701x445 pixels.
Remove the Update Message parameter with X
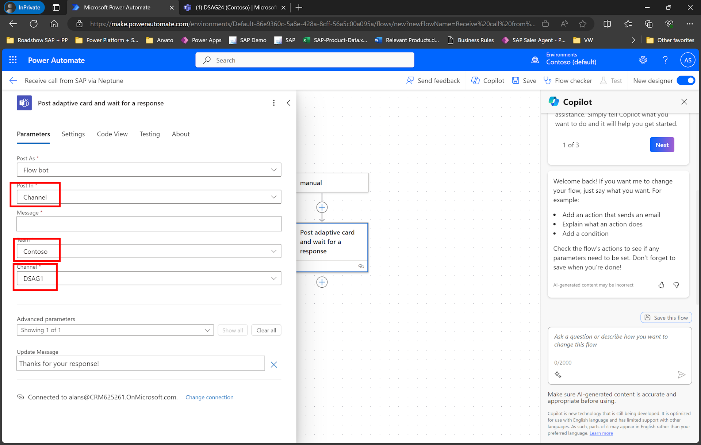coord(273,364)
